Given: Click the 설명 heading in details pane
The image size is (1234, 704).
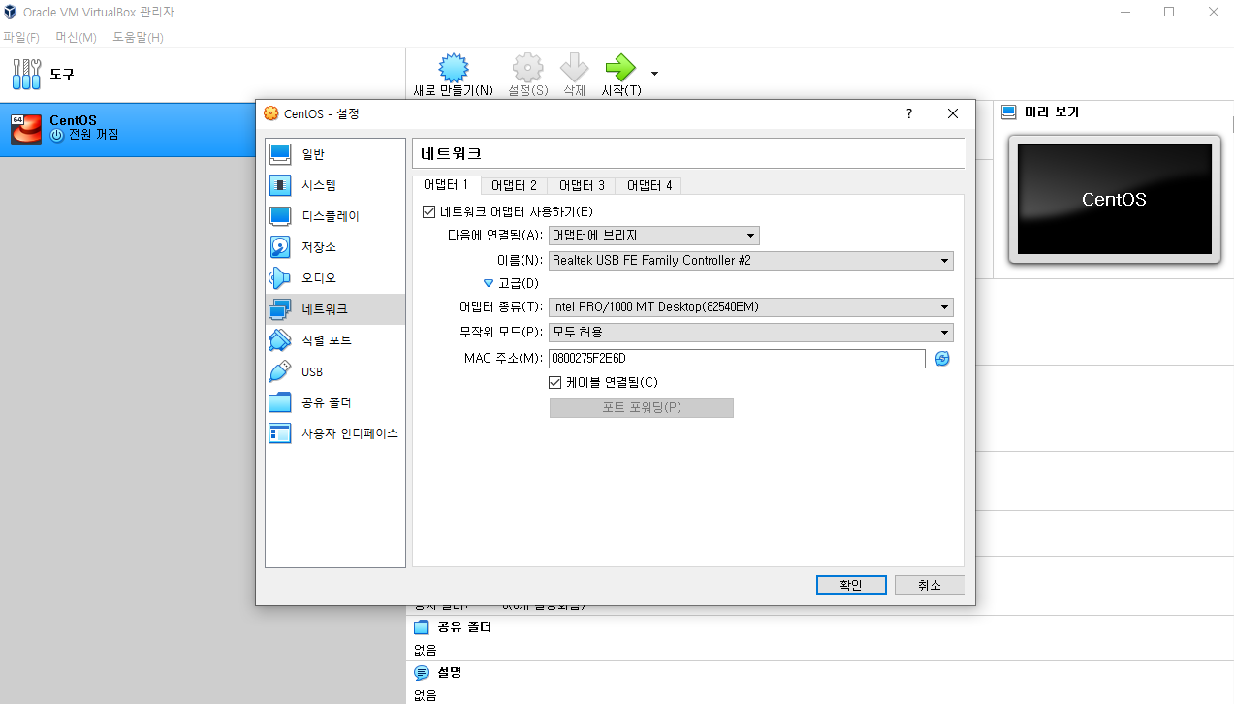Looking at the screenshot, I should 449,673.
